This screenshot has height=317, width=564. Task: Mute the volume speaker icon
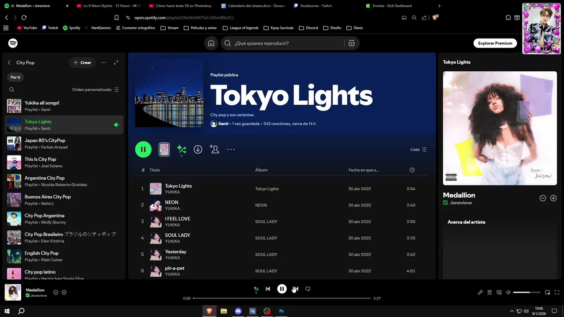point(508,292)
